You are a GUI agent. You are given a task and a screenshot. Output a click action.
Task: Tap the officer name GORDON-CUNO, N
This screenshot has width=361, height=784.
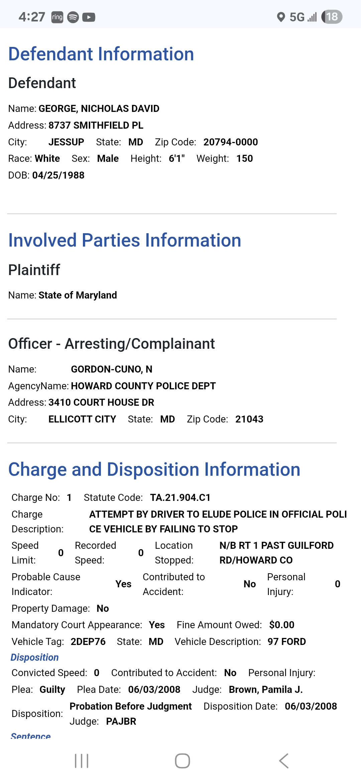coord(112,369)
